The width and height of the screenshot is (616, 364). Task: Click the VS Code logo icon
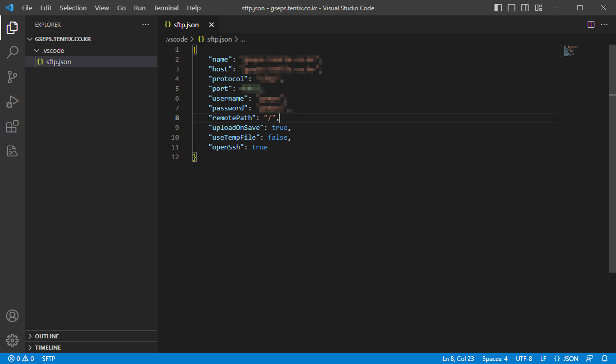click(x=9, y=8)
